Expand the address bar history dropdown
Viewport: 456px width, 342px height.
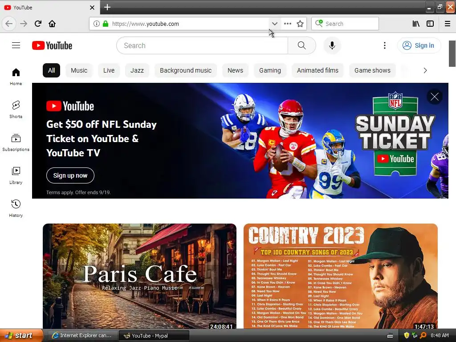(274, 24)
